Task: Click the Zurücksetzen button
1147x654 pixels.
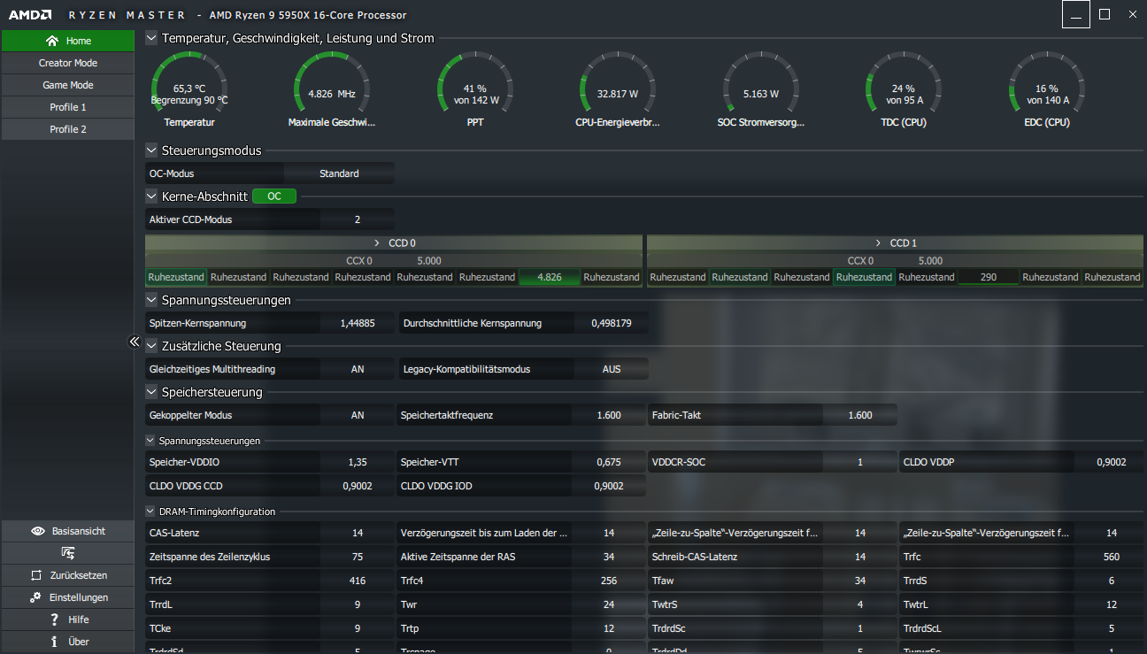Action: [x=68, y=575]
